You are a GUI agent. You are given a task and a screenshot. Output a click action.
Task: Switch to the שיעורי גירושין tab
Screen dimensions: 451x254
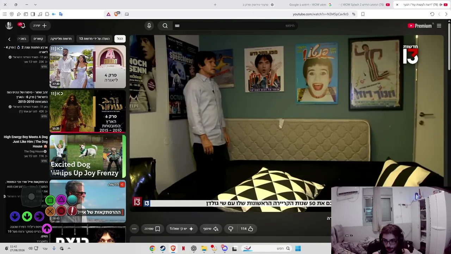(258, 5)
